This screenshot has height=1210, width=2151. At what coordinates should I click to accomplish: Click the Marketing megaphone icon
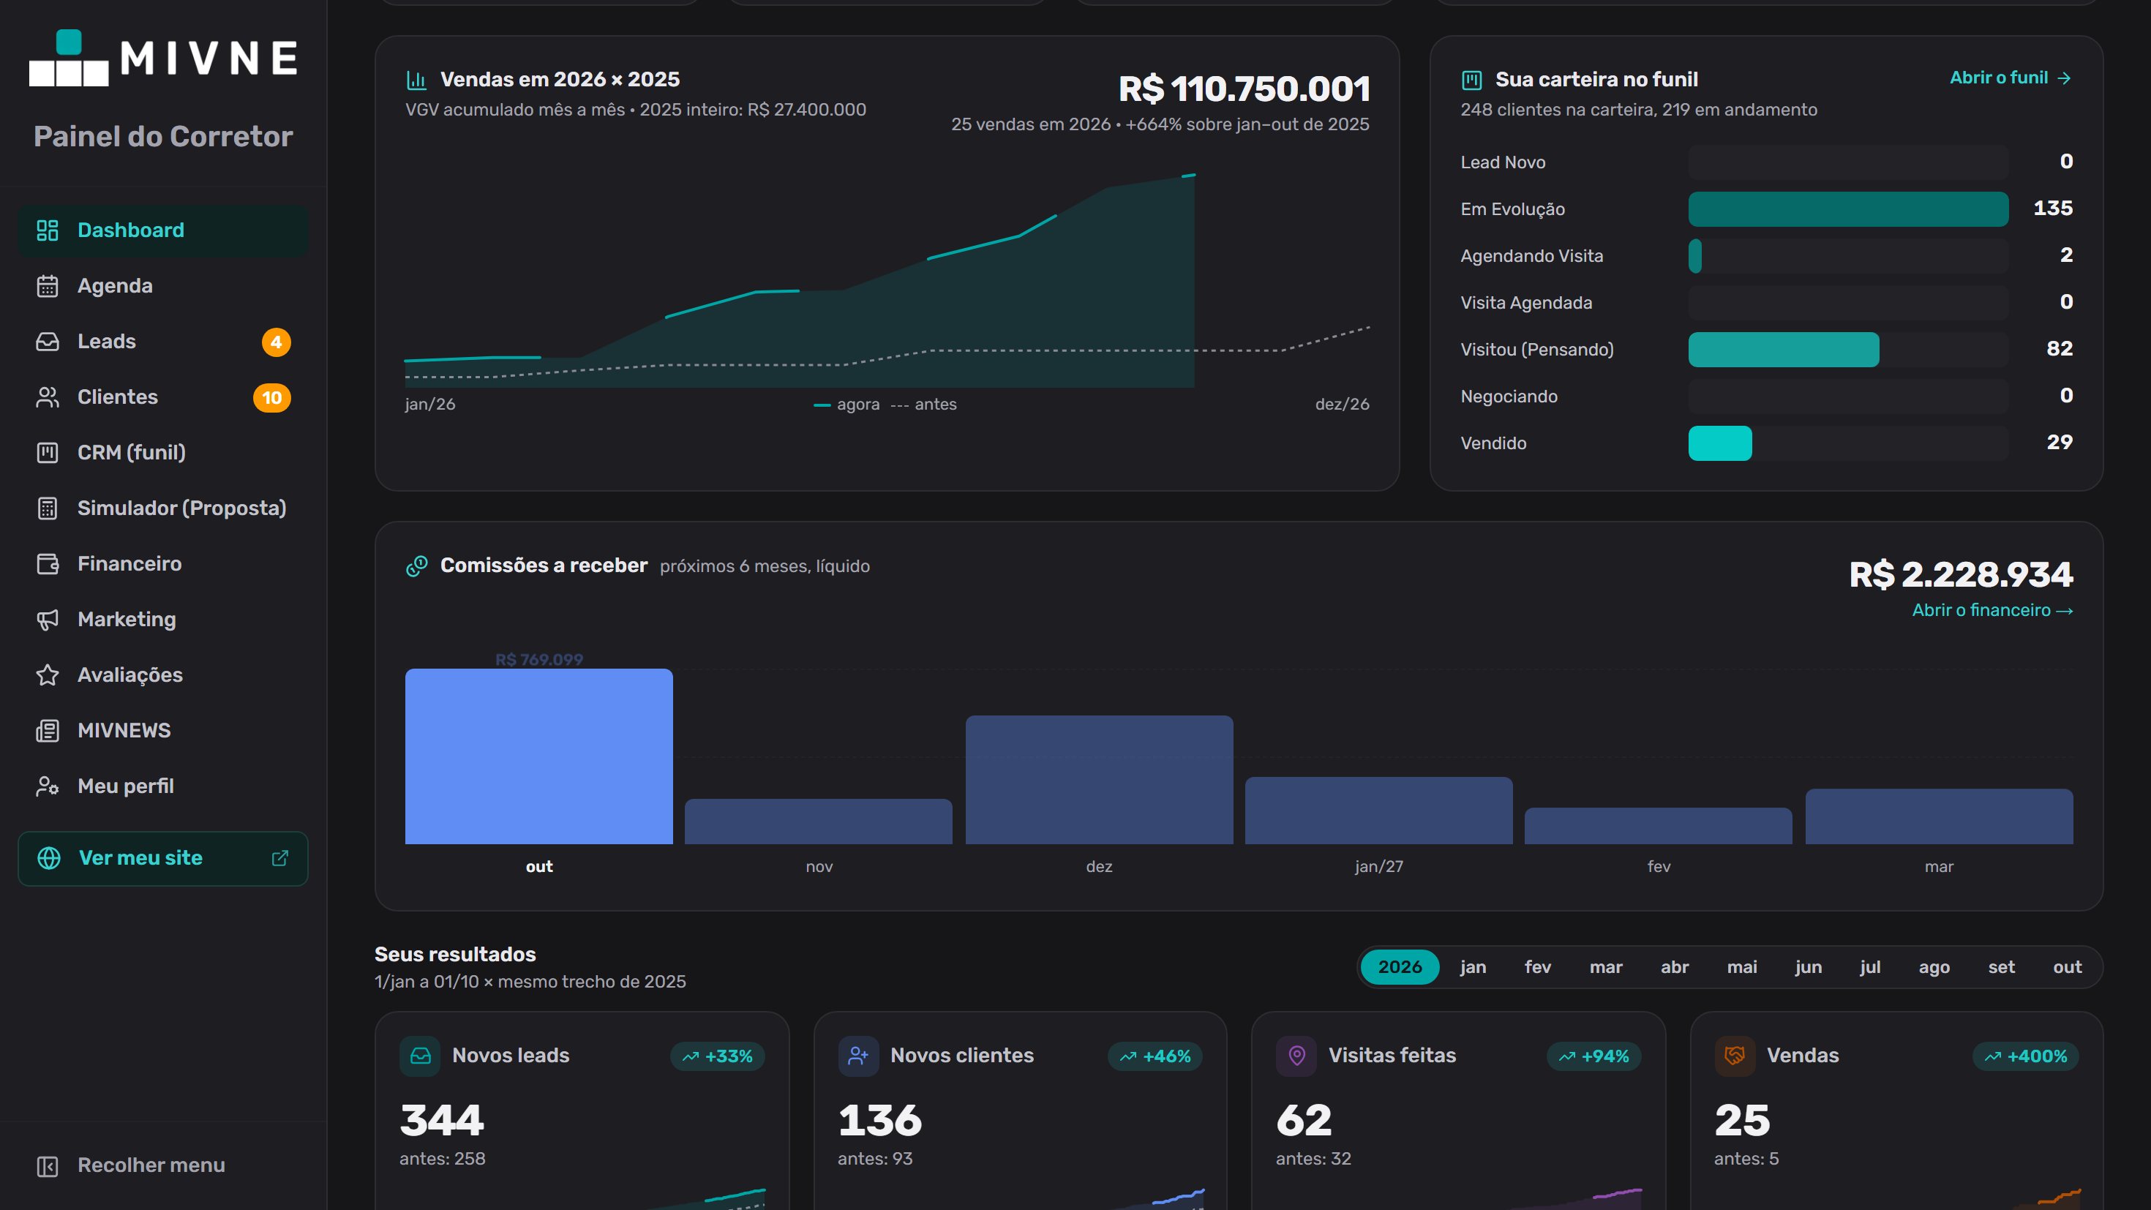pos(48,620)
